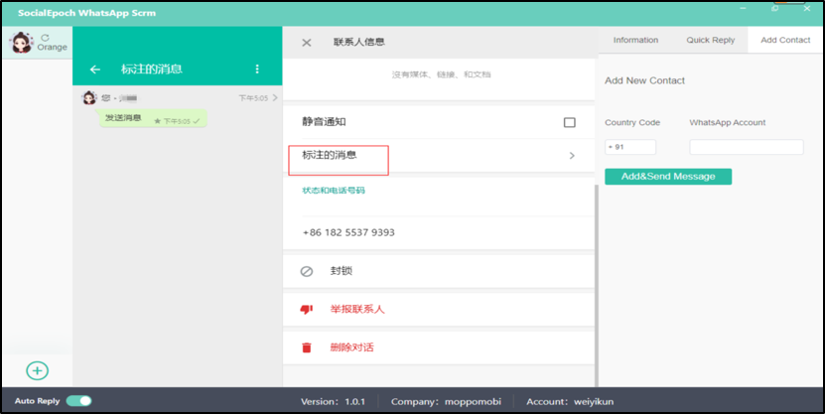The image size is (825, 414).
Task: Click 举报联系人 report contact link
Action: point(357,310)
